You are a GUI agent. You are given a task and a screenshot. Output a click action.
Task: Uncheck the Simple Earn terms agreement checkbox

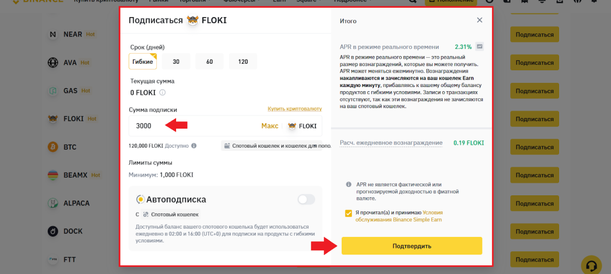348,213
